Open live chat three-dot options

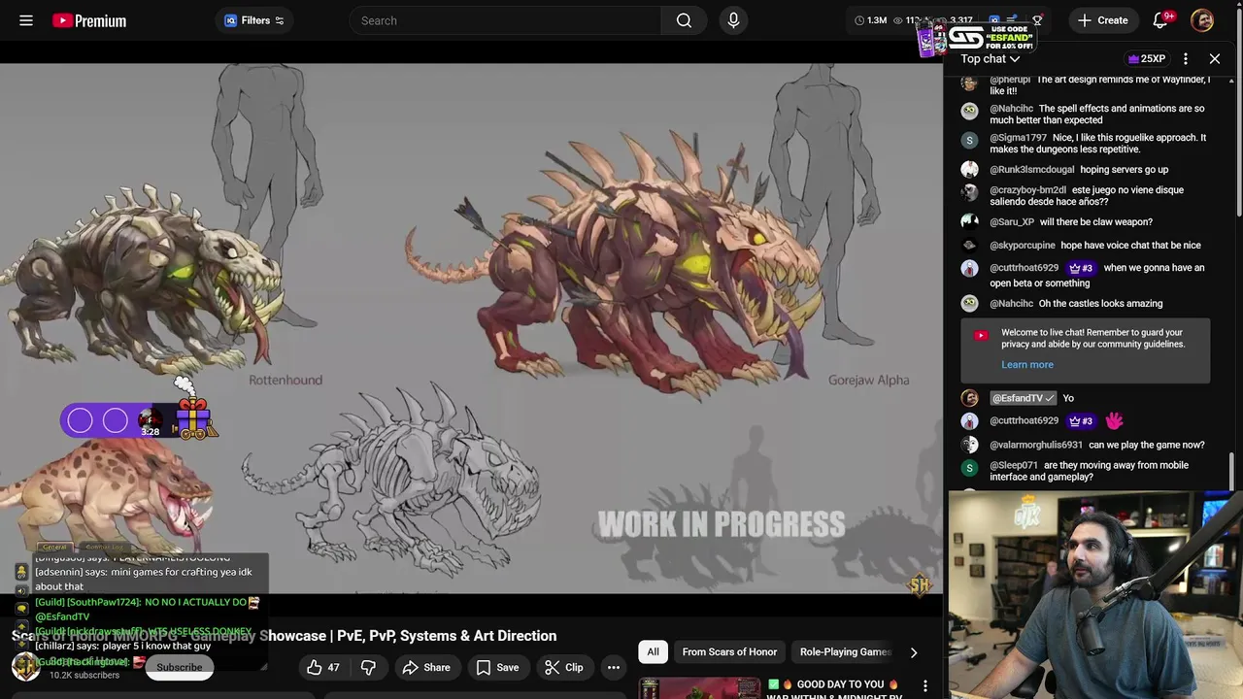pos(1186,59)
